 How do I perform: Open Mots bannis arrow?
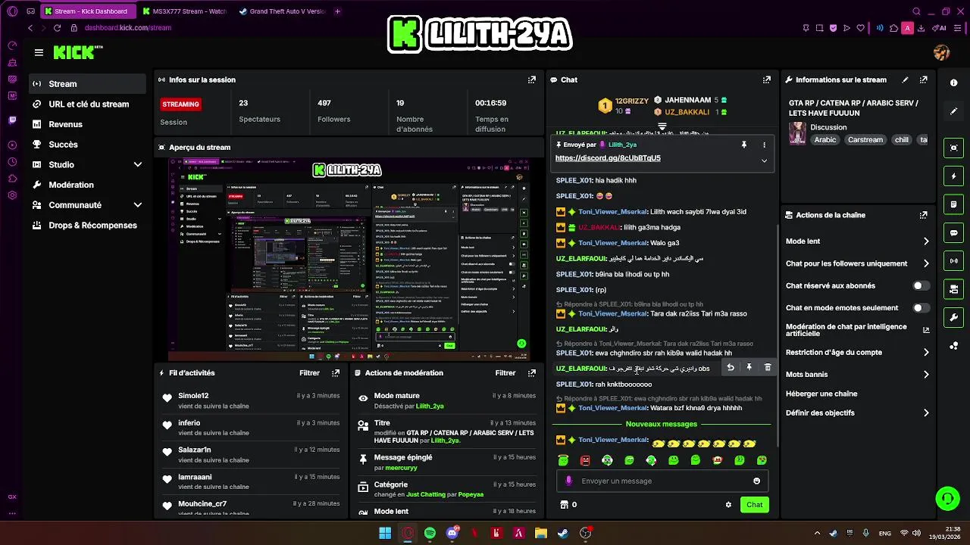coord(926,374)
